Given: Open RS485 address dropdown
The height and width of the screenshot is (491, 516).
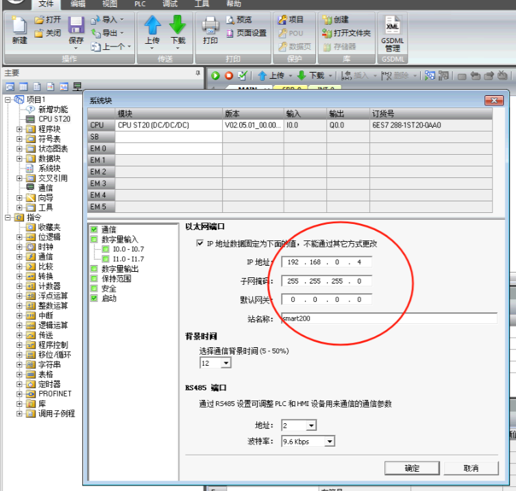Looking at the screenshot, I should (311, 425).
